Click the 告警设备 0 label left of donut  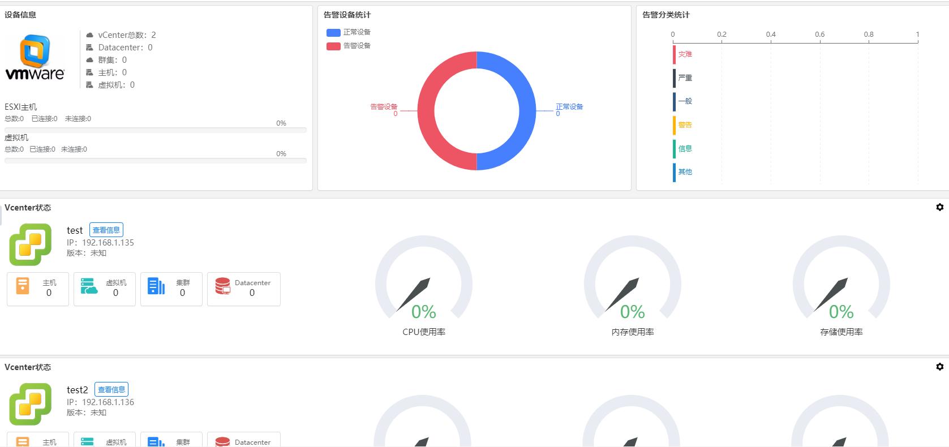[x=384, y=110]
